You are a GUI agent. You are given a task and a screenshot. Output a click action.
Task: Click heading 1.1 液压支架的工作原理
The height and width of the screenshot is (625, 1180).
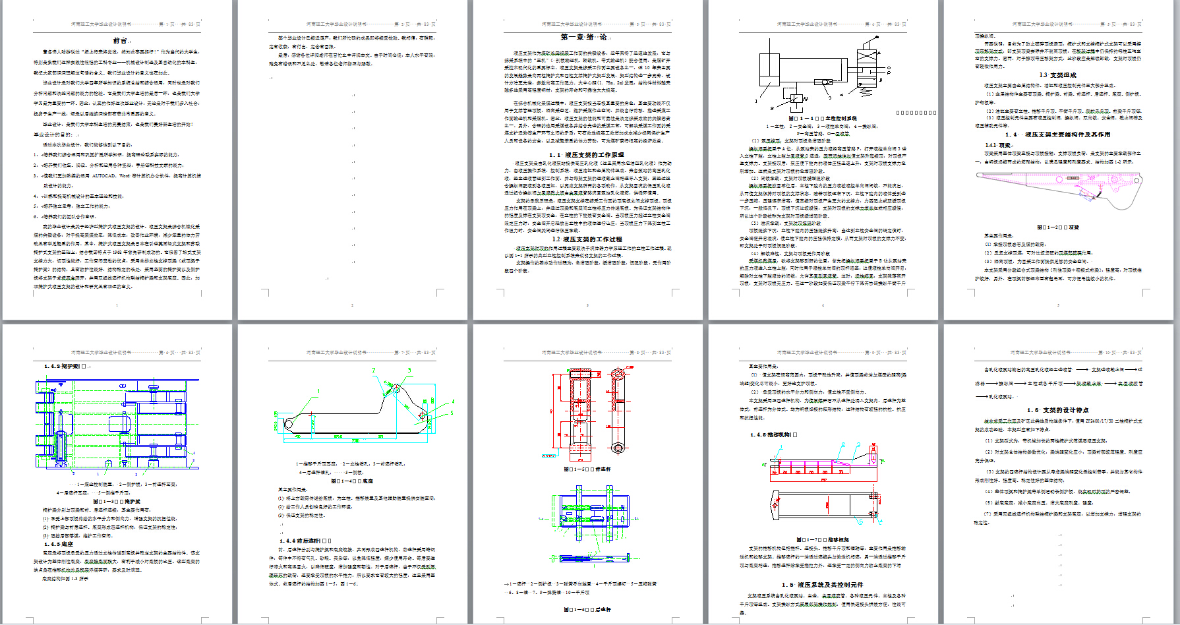click(x=586, y=155)
